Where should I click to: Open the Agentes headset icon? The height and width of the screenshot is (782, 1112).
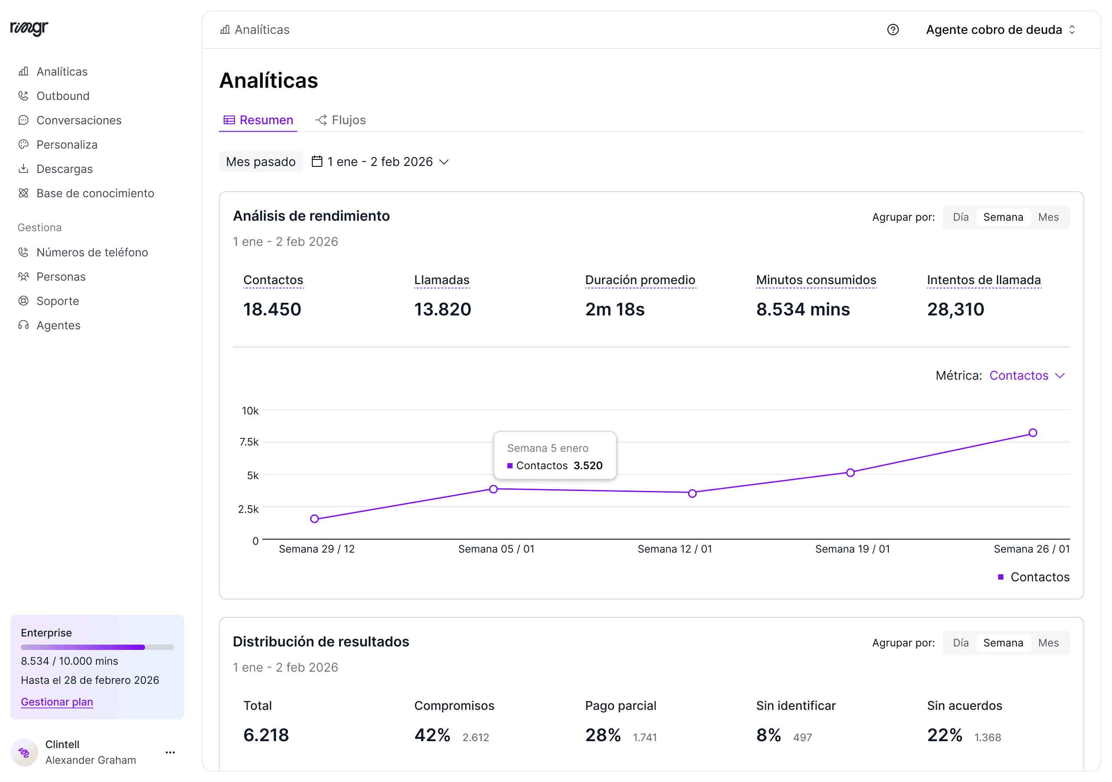(x=23, y=325)
